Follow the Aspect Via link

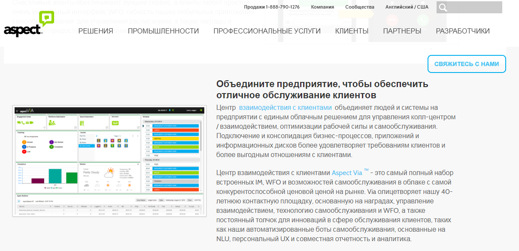tap(350, 172)
